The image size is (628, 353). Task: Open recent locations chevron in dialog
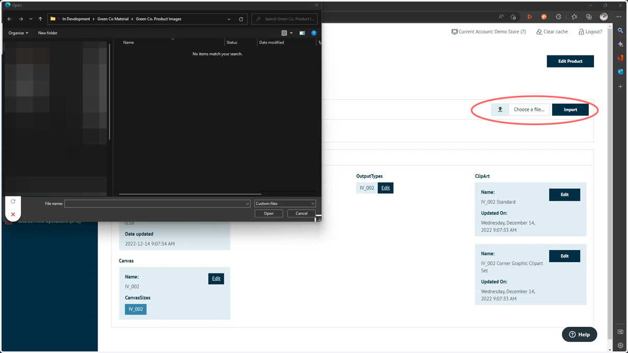pos(31,19)
